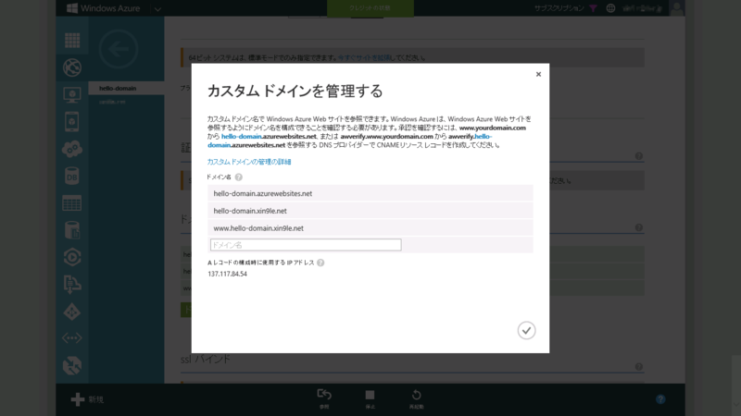Close the カスタム ドメインを管理する dialog
The width and height of the screenshot is (741, 416).
(x=538, y=74)
